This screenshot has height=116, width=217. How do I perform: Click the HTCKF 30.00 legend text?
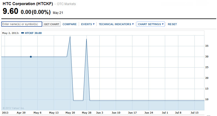(x=33, y=33)
